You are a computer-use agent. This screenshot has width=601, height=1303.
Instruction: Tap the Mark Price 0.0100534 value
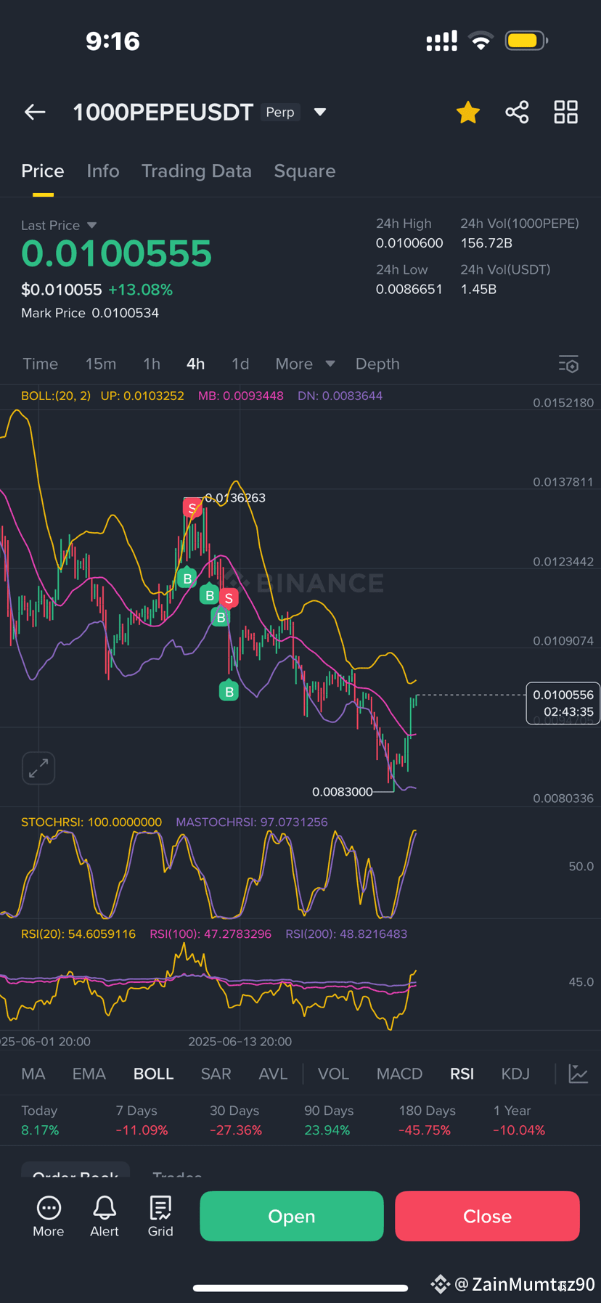click(x=125, y=313)
